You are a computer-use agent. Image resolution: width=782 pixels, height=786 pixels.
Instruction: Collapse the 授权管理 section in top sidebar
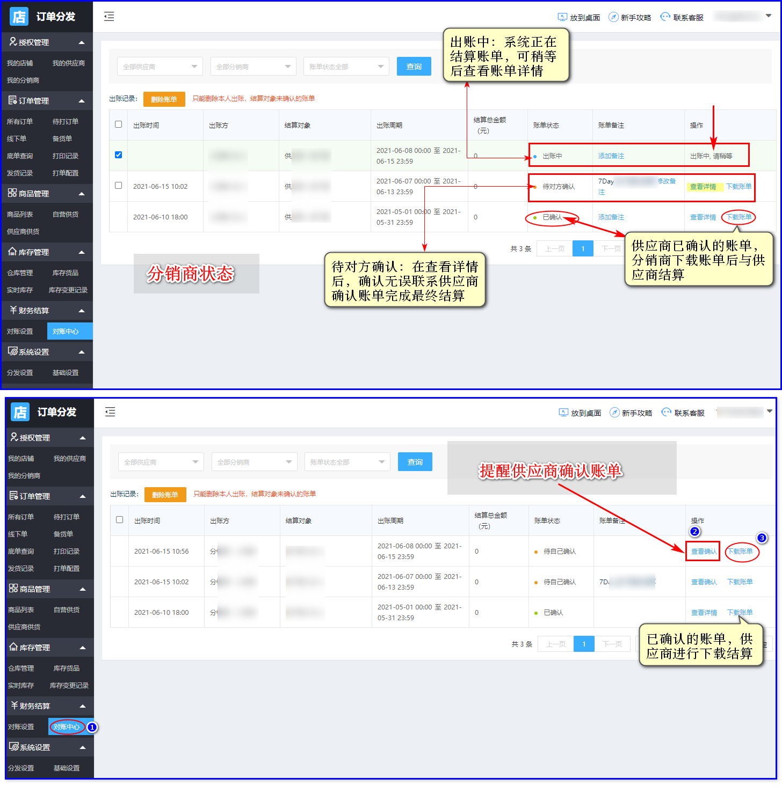click(82, 42)
